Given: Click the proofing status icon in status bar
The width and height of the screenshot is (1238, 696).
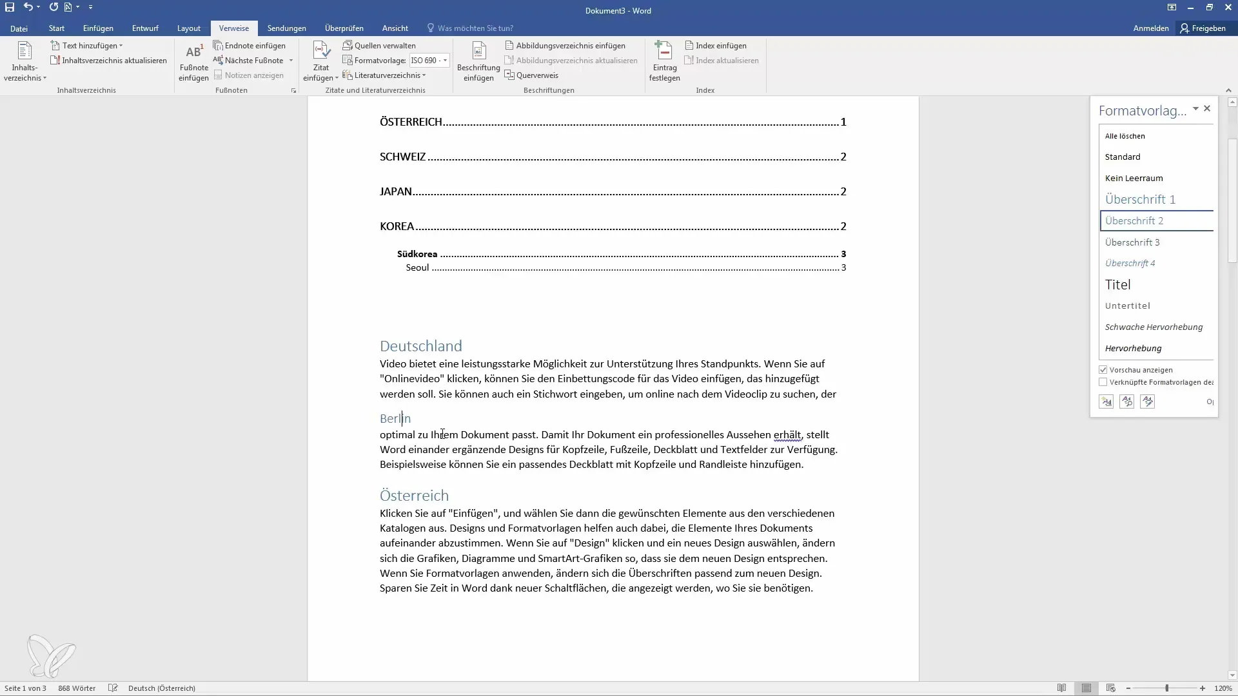Looking at the screenshot, I should pos(113,688).
